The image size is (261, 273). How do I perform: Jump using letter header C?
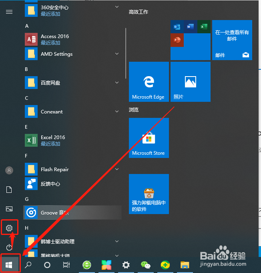pyautogui.click(x=26, y=98)
